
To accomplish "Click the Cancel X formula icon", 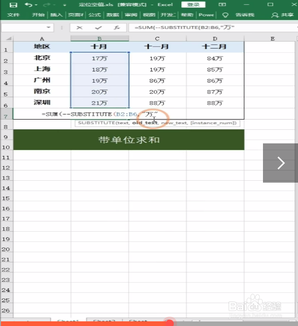I will (x=79, y=28).
